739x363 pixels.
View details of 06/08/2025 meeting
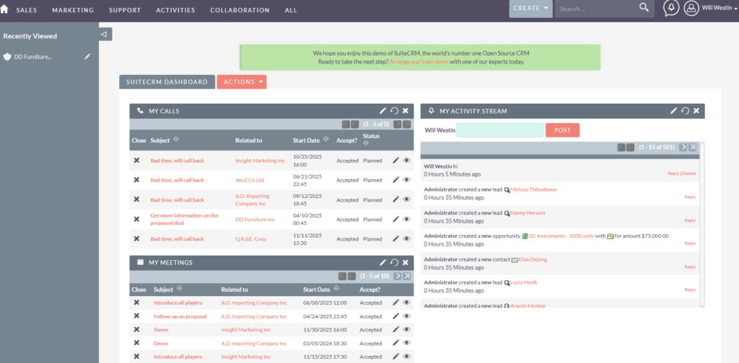click(407, 302)
